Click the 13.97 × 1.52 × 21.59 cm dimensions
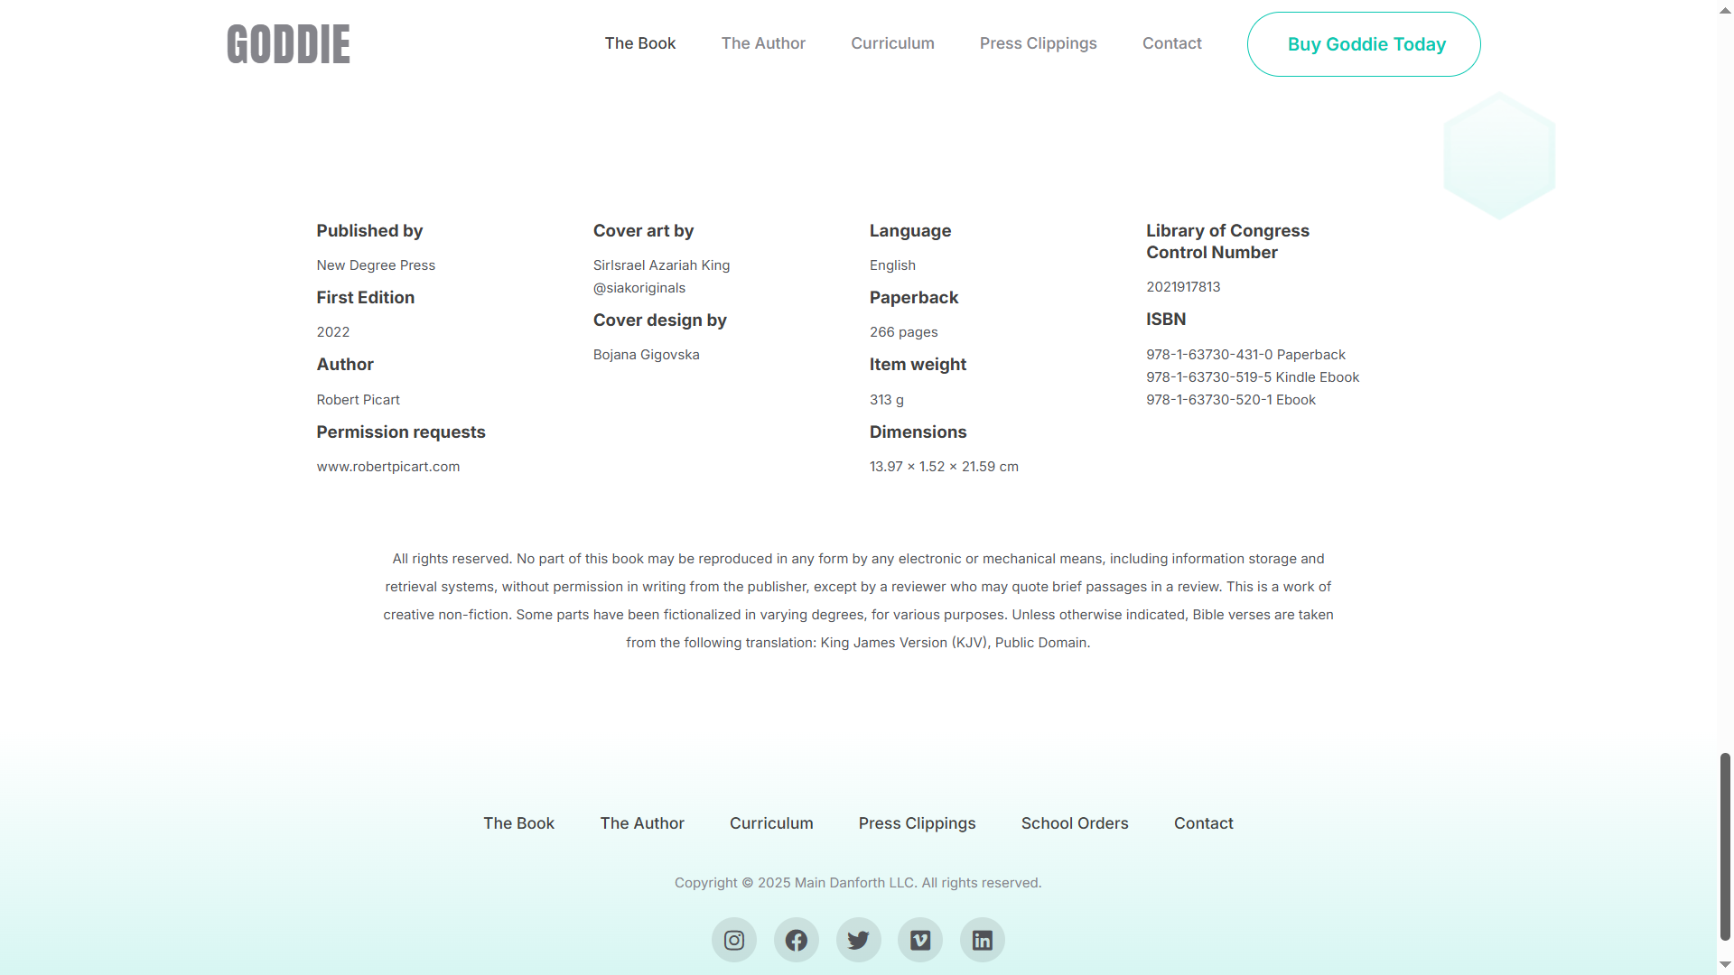This screenshot has width=1734, height=975. point(944,467)
